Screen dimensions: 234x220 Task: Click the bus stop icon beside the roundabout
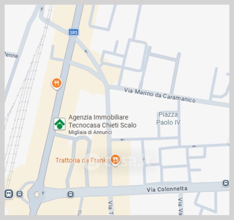pyautogui.click(x=19, y=194)
